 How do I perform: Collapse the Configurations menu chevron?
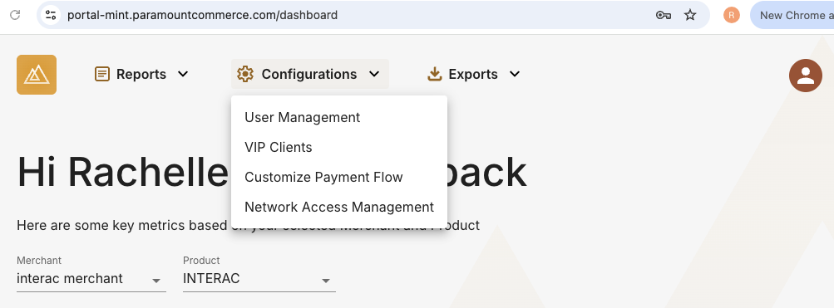click(374, 74)
